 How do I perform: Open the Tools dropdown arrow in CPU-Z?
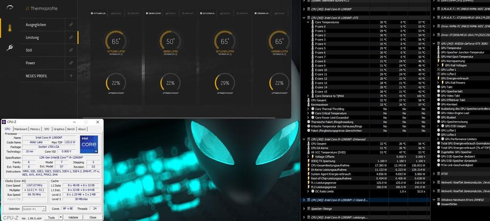tap(59, 217)
